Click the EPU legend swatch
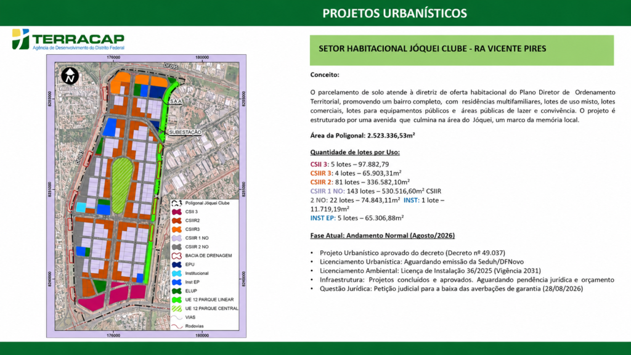 point(177,264)
